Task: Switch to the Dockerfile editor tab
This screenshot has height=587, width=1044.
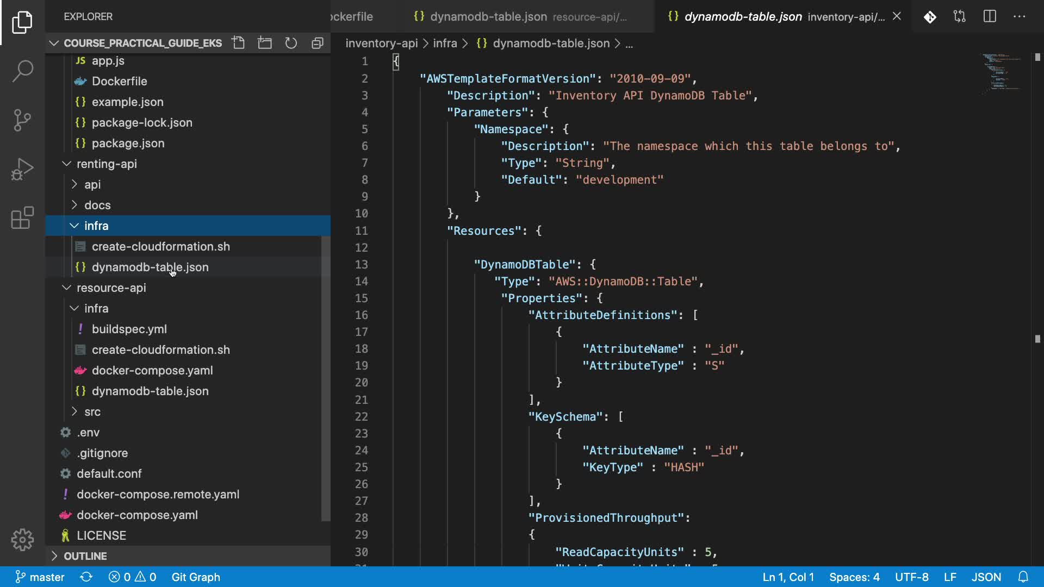Action: [x=351, y=17]
